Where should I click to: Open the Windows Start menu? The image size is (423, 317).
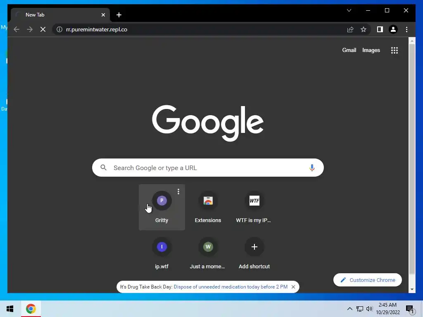(10, 309)
